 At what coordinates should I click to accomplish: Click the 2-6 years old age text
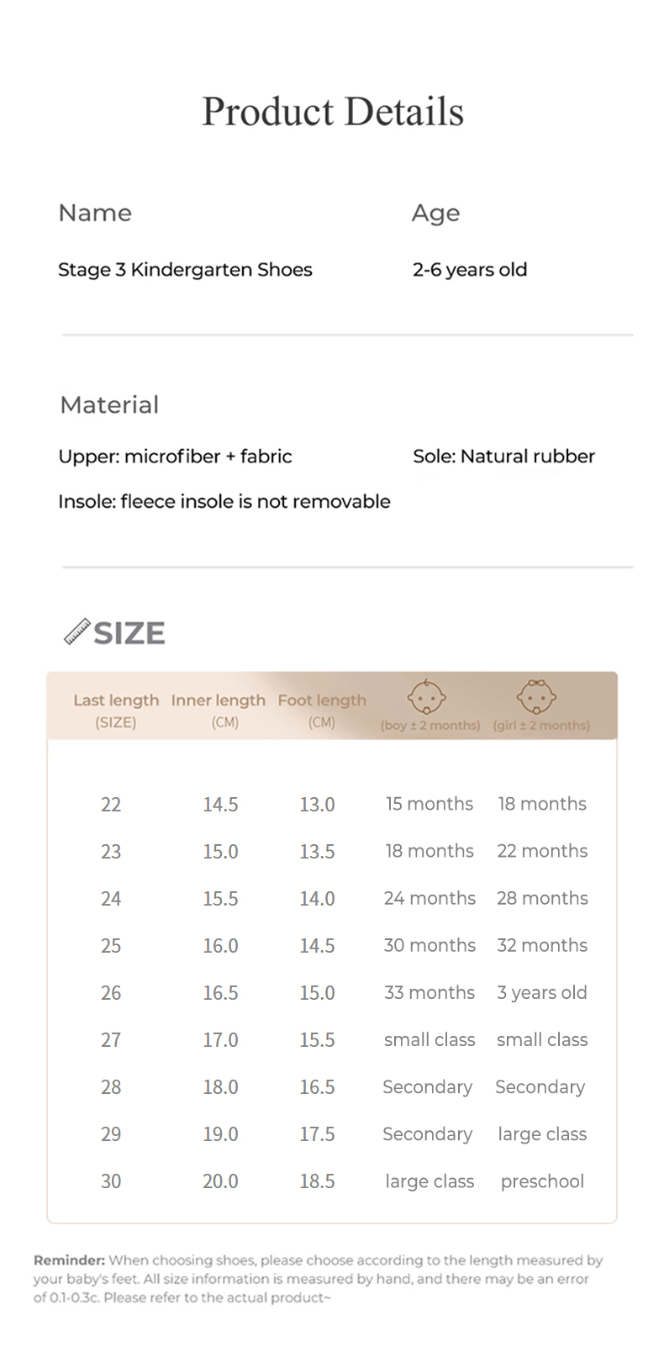coord(470,270)
